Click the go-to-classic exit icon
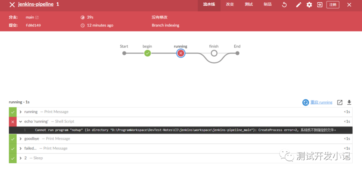362x172 pixels. [320, 5]
